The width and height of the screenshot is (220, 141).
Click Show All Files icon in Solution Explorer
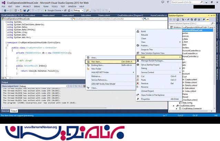(199, 20)
